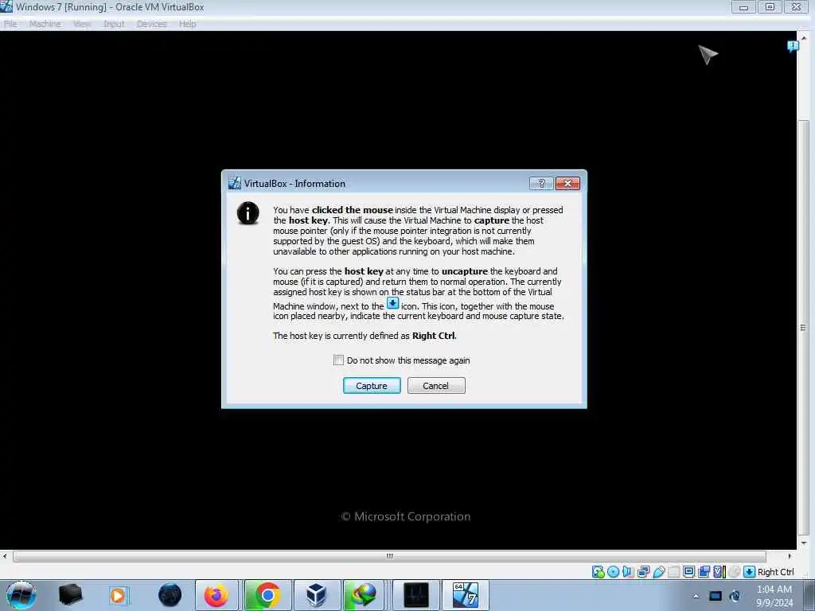Switch to Firefox on the taskbar
This screenshot has width=815, height=611.
(216, 595)
